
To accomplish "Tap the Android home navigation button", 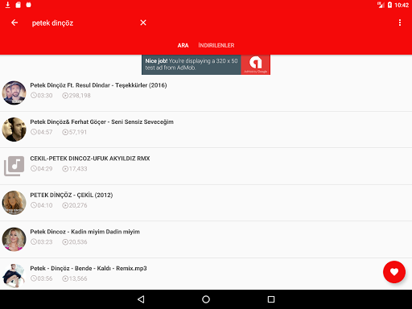I will 206,299.
